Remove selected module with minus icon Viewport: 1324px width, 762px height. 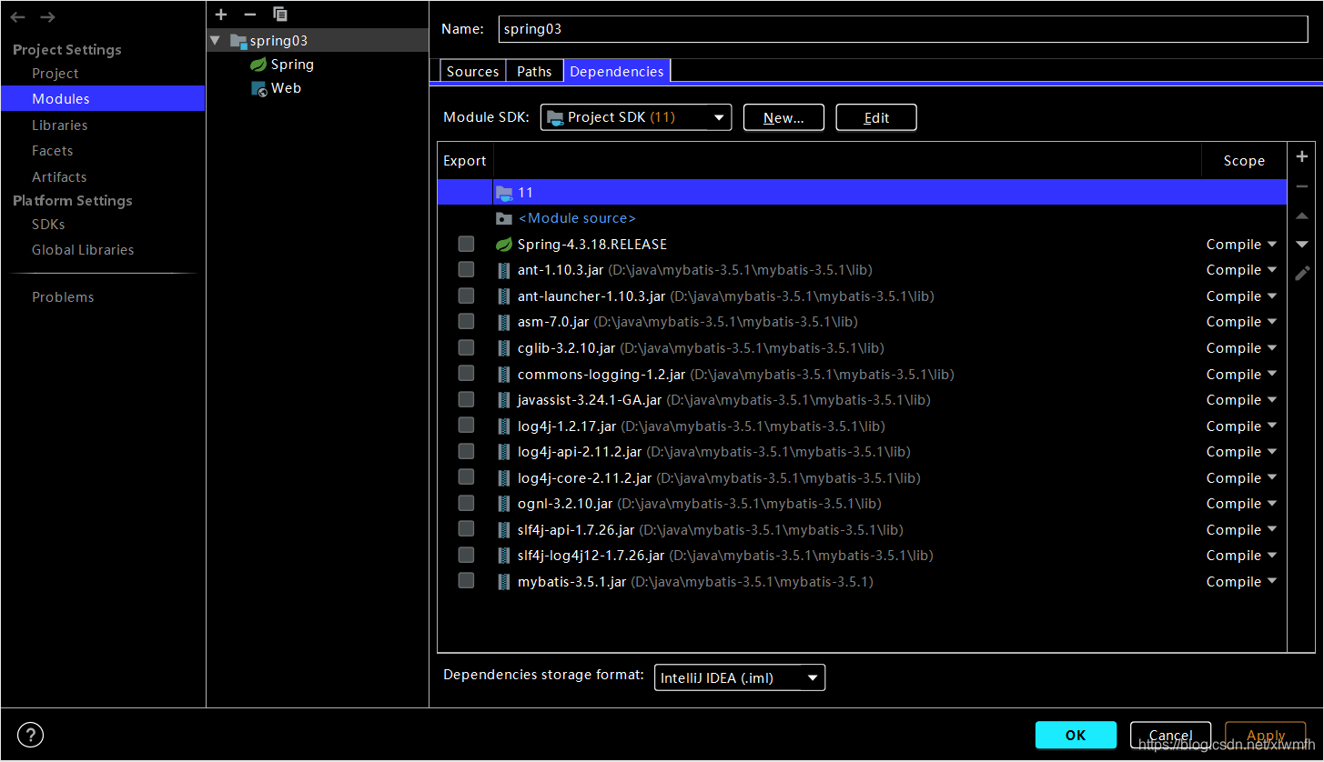point(250,15)
